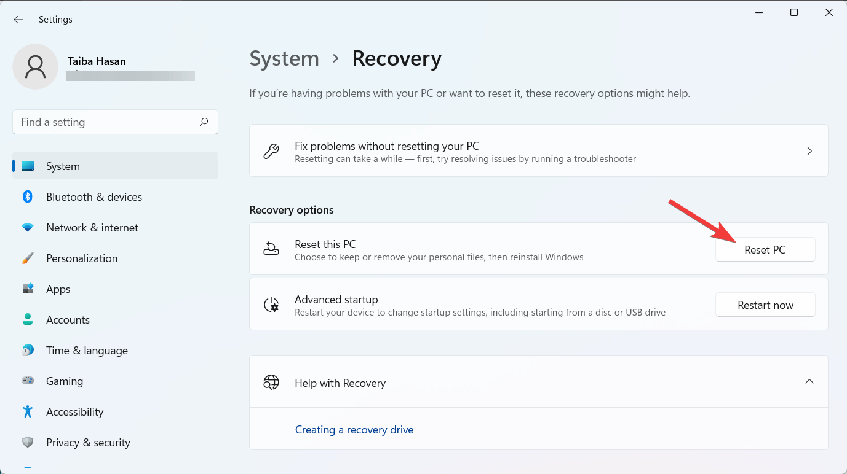Click the Accessibility person icon

[x=28, y=412]
